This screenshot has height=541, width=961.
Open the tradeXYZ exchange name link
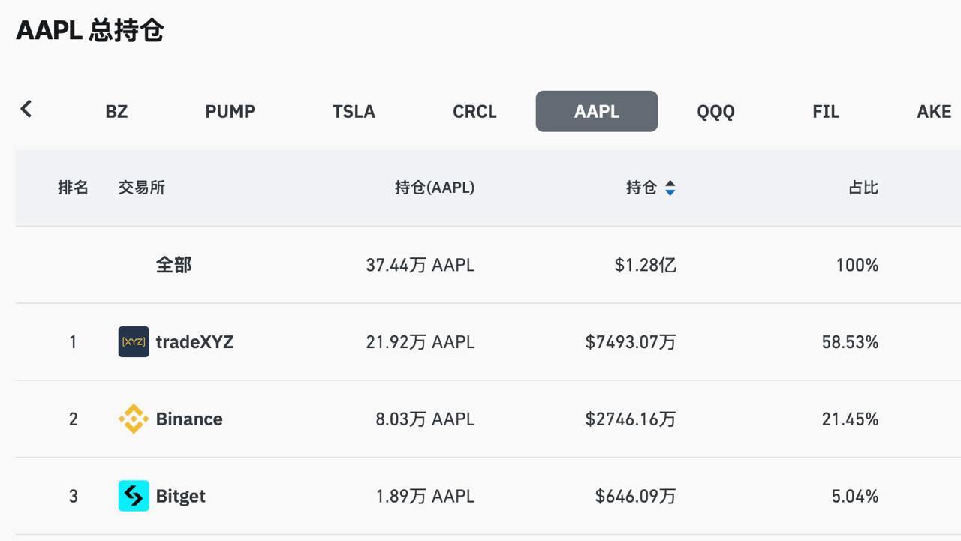(194, 342)
